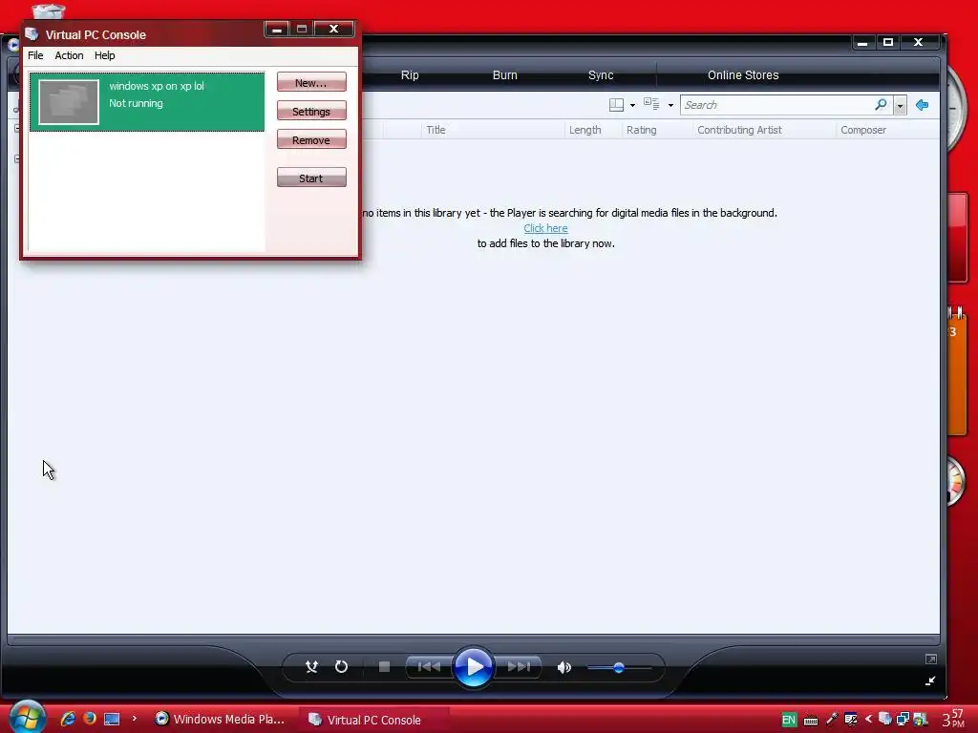This screenshot has width=978, height=733.
Task: Launch Internet Explorer from quick launch
Action: pos(68,719)
